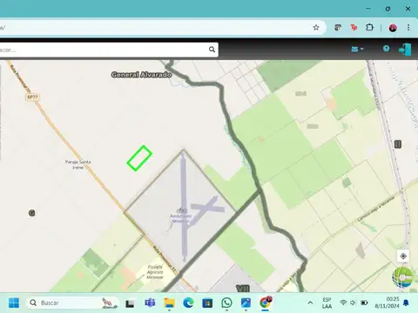Image resolution: width=418 pixels, height=313 pixels.
Task: Bookmark this page with the star icon
Action: click(x=316, y=28)
